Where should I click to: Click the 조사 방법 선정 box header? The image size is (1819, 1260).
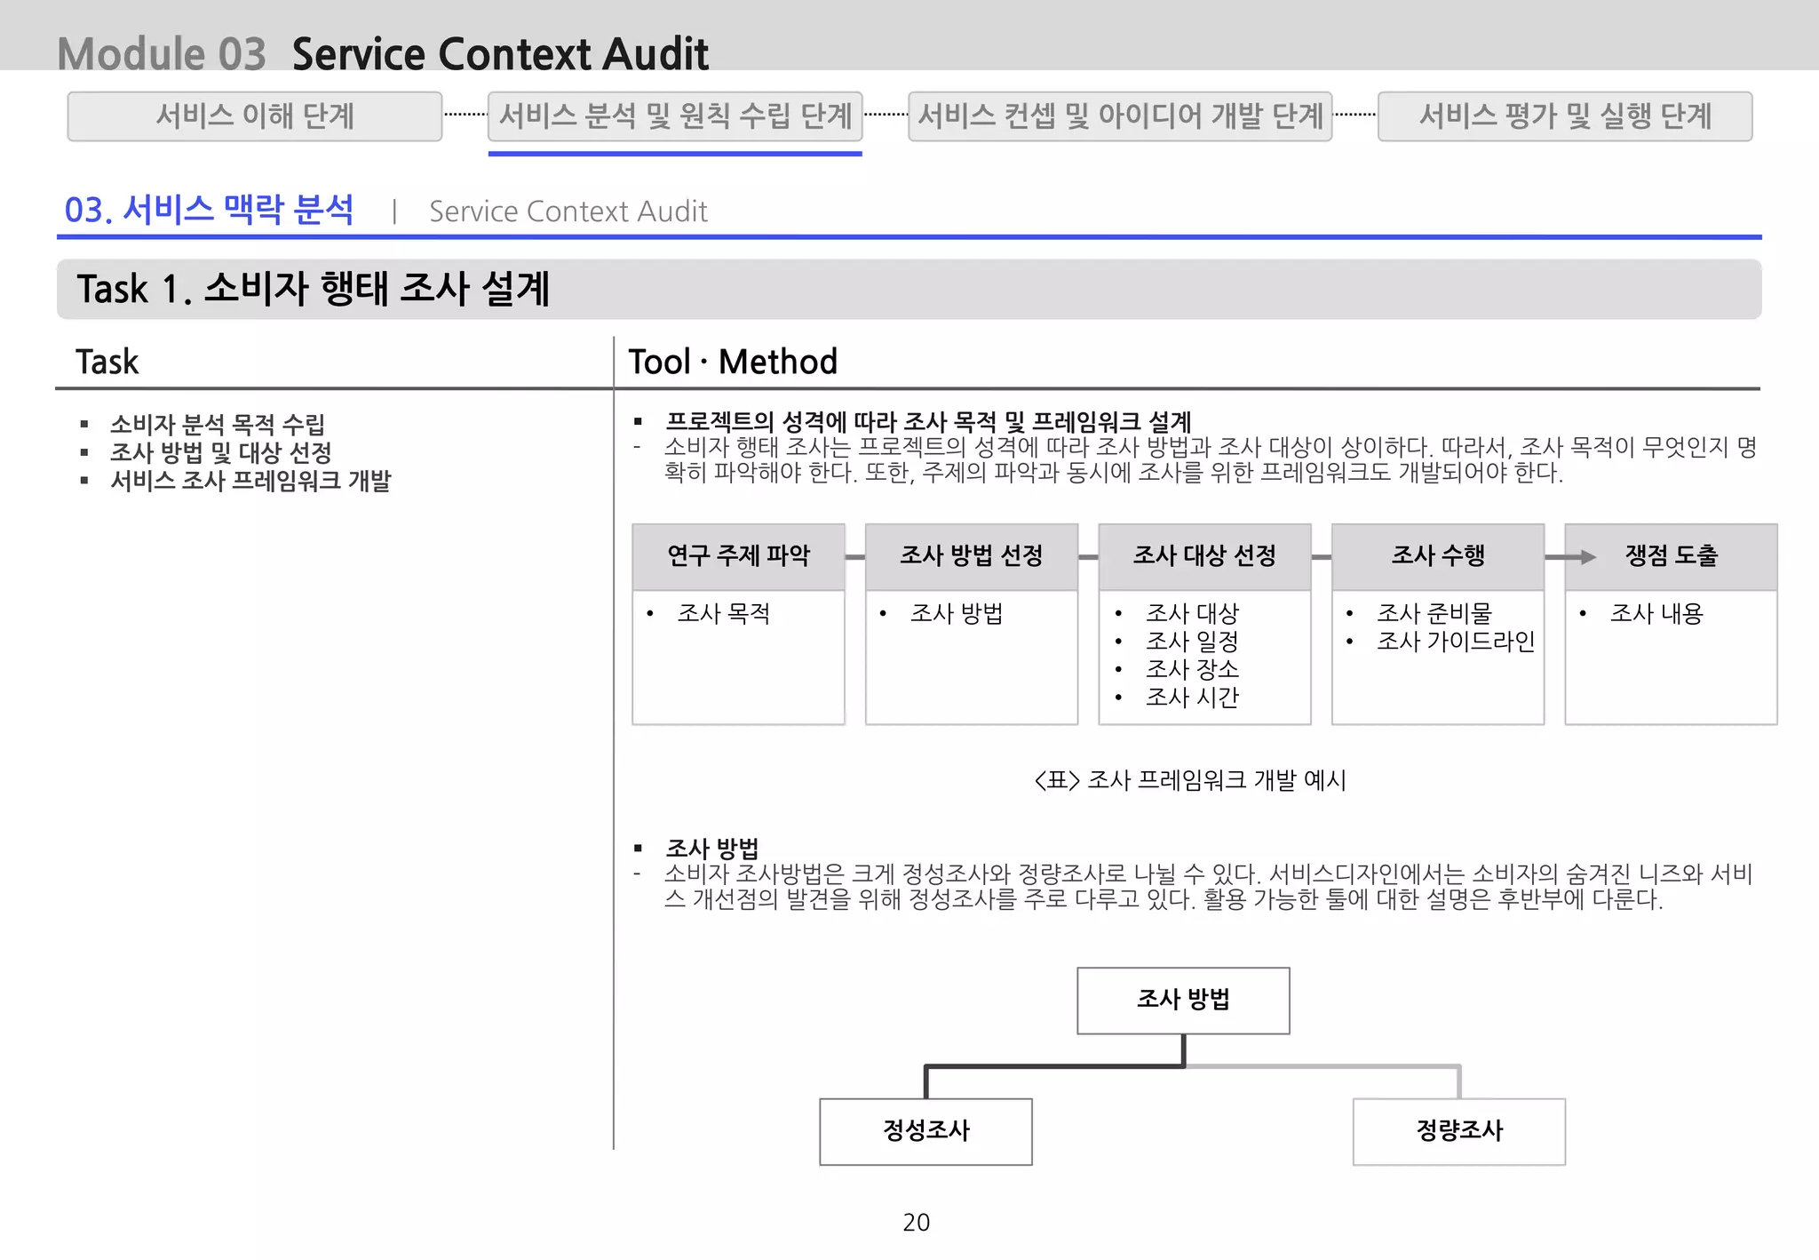coord(972,556)
